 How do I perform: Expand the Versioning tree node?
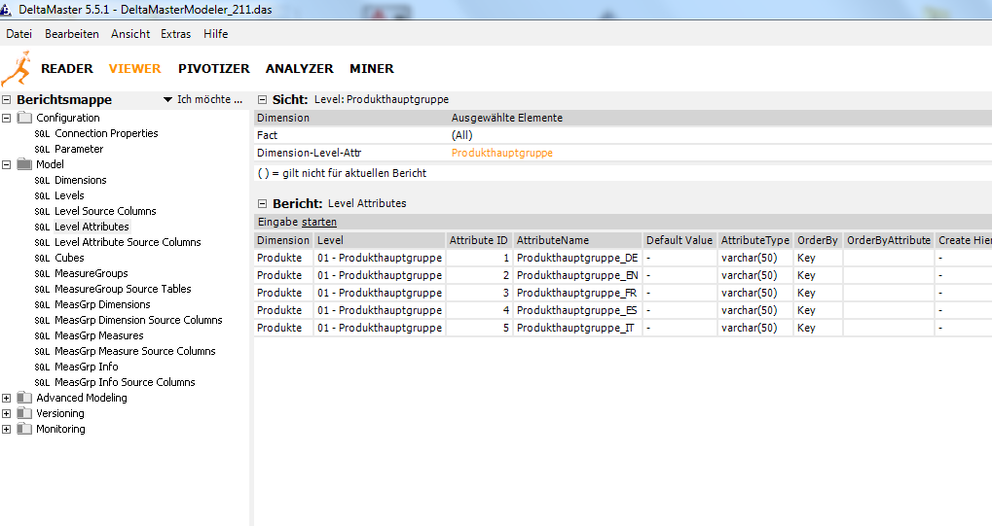(7, 413)
